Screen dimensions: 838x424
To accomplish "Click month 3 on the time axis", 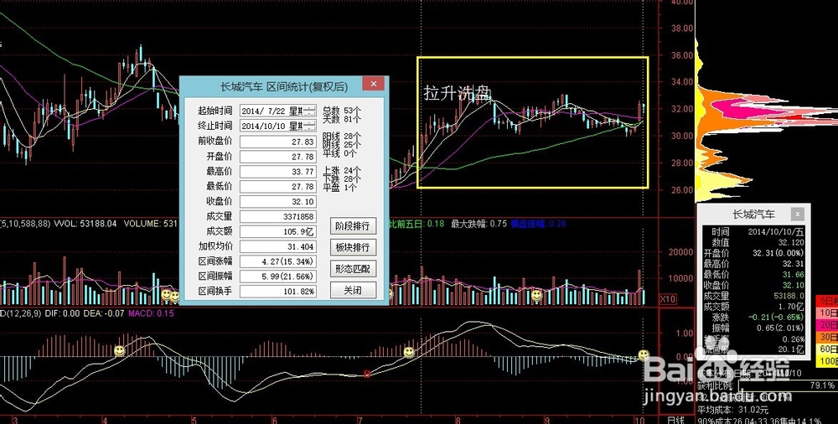I will click(x=15, y=420).
